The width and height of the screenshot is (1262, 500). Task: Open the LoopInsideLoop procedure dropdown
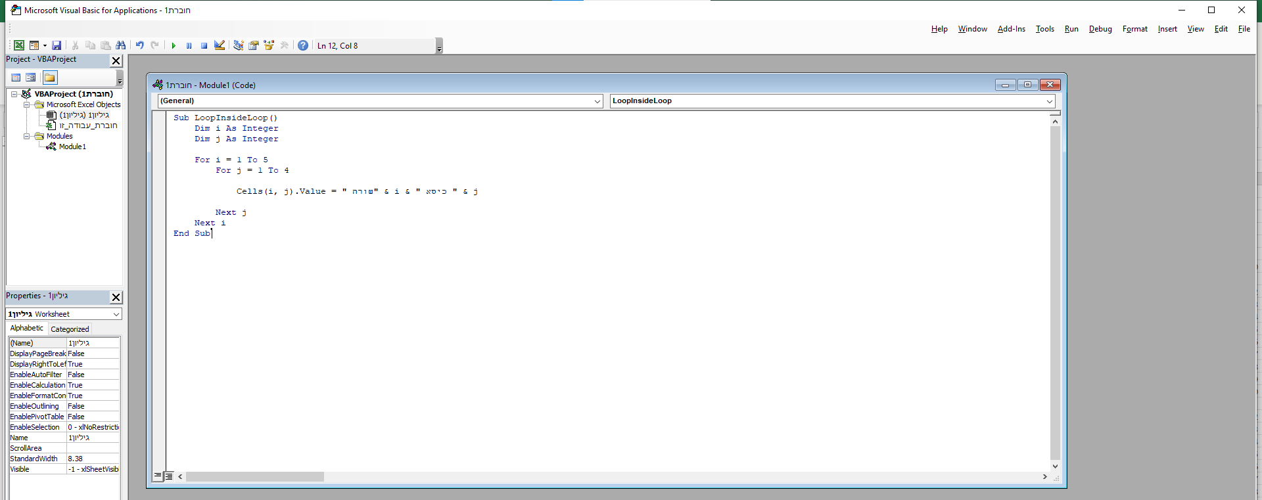[832, 101]
